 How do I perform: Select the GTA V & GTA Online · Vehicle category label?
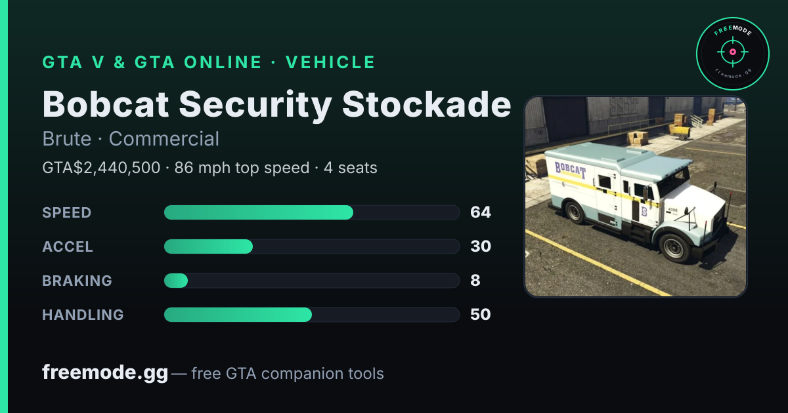coord(209,62)
